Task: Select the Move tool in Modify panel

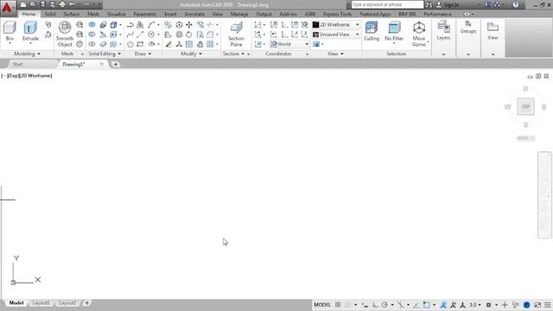Action: click(189, 25)
